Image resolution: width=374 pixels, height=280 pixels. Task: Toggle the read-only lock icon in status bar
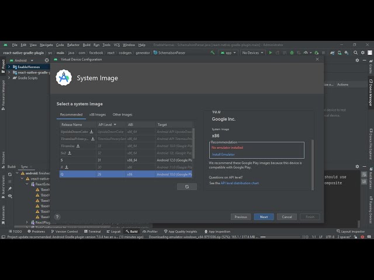coord(356,237)
